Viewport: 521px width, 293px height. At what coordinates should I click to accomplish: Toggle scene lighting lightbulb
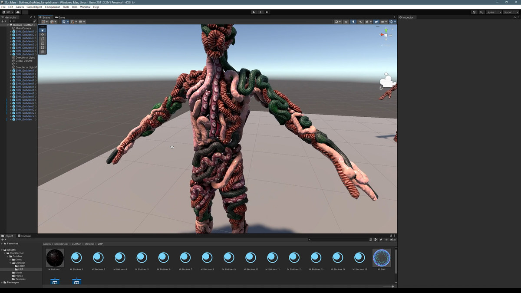353,22
